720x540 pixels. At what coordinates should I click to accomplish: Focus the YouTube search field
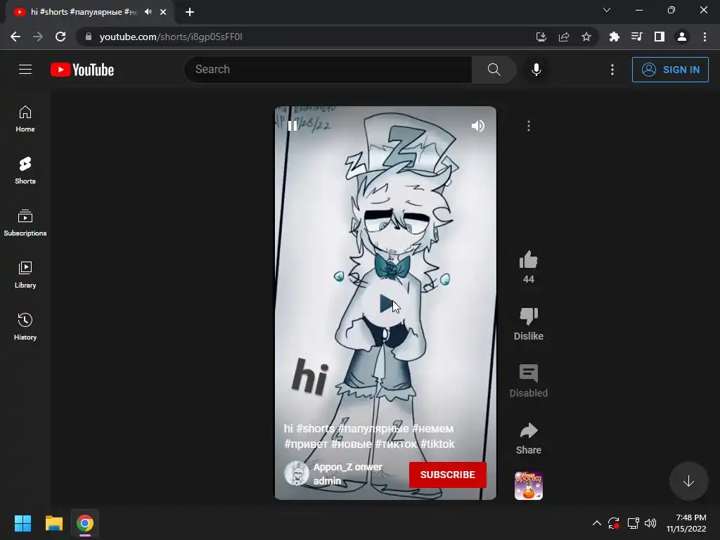(328, 70)
